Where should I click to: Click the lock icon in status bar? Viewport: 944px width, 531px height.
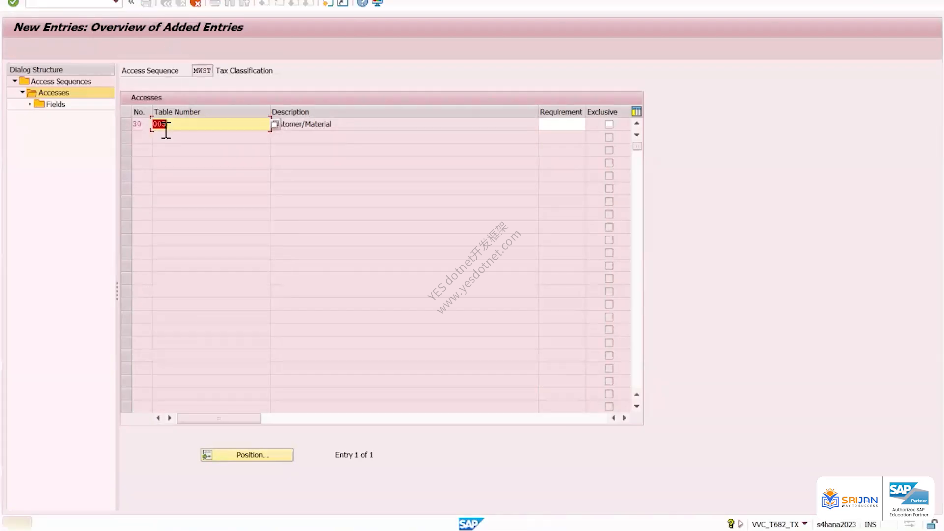click(932, 524)
